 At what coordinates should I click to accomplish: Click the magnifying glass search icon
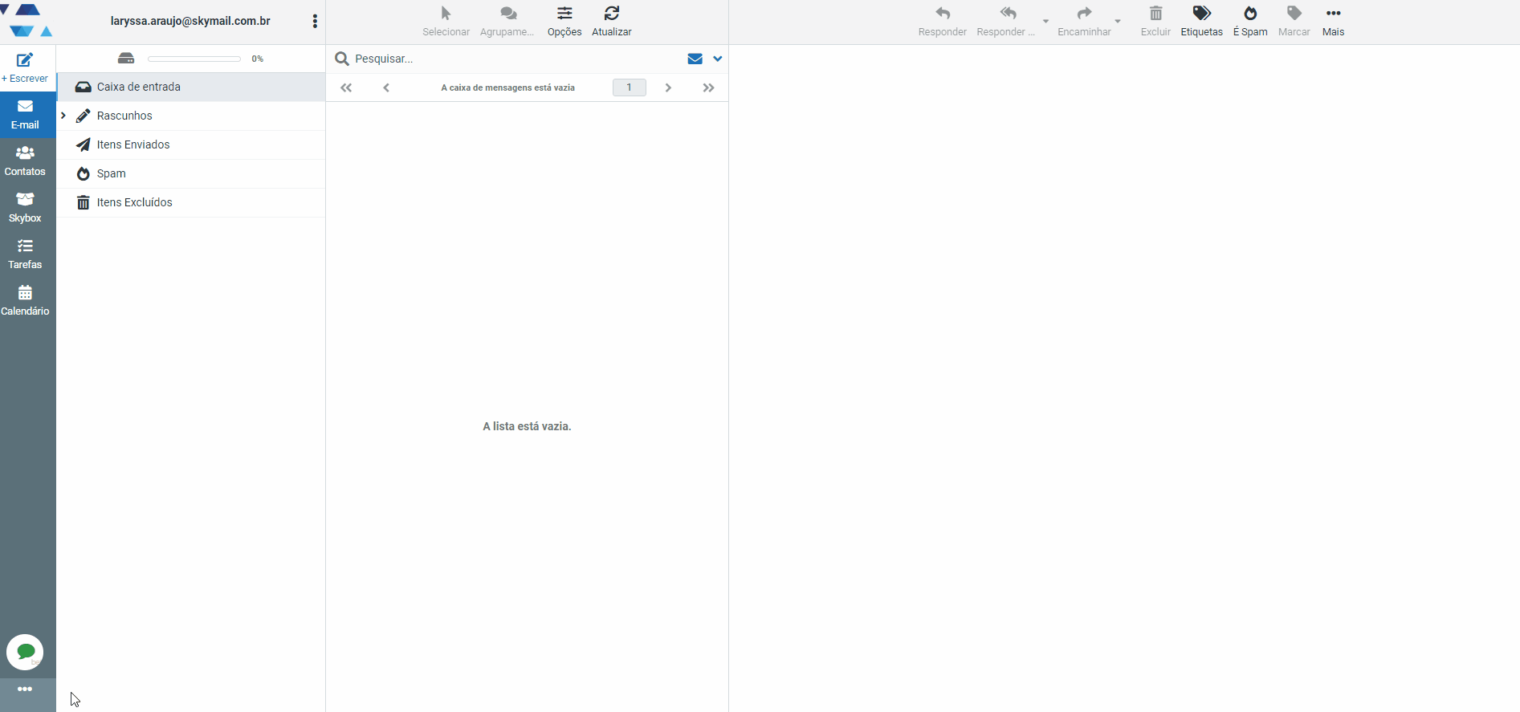341,59
